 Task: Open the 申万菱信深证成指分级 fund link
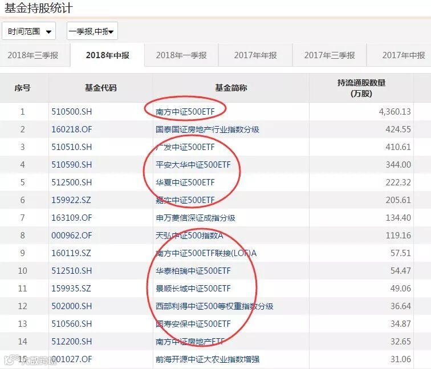(196, 218)
